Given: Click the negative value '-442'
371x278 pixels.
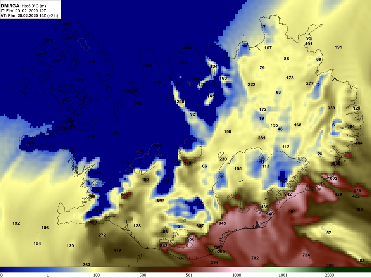Looking at the screenshot, I should click(x=91, y=62).
